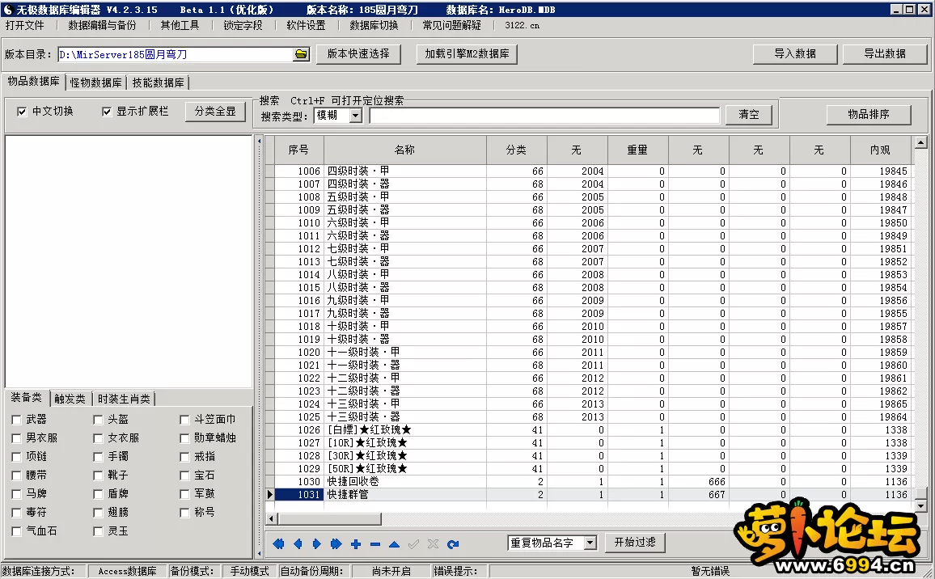The width and height of the screenshot is (935, 579).
Task: Open the 常见问题解疑 menu
Action: tap(451, 25)
